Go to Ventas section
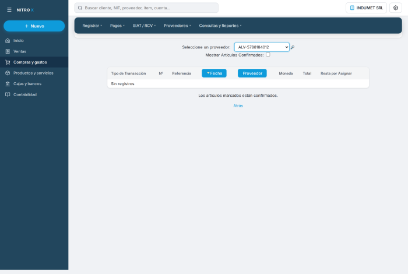The height and width of the screenshot is (274, 408). click(34, 51)
